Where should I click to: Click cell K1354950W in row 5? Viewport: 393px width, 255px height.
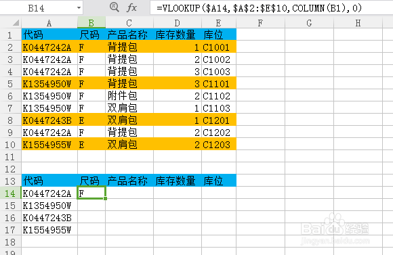[49, 83]
